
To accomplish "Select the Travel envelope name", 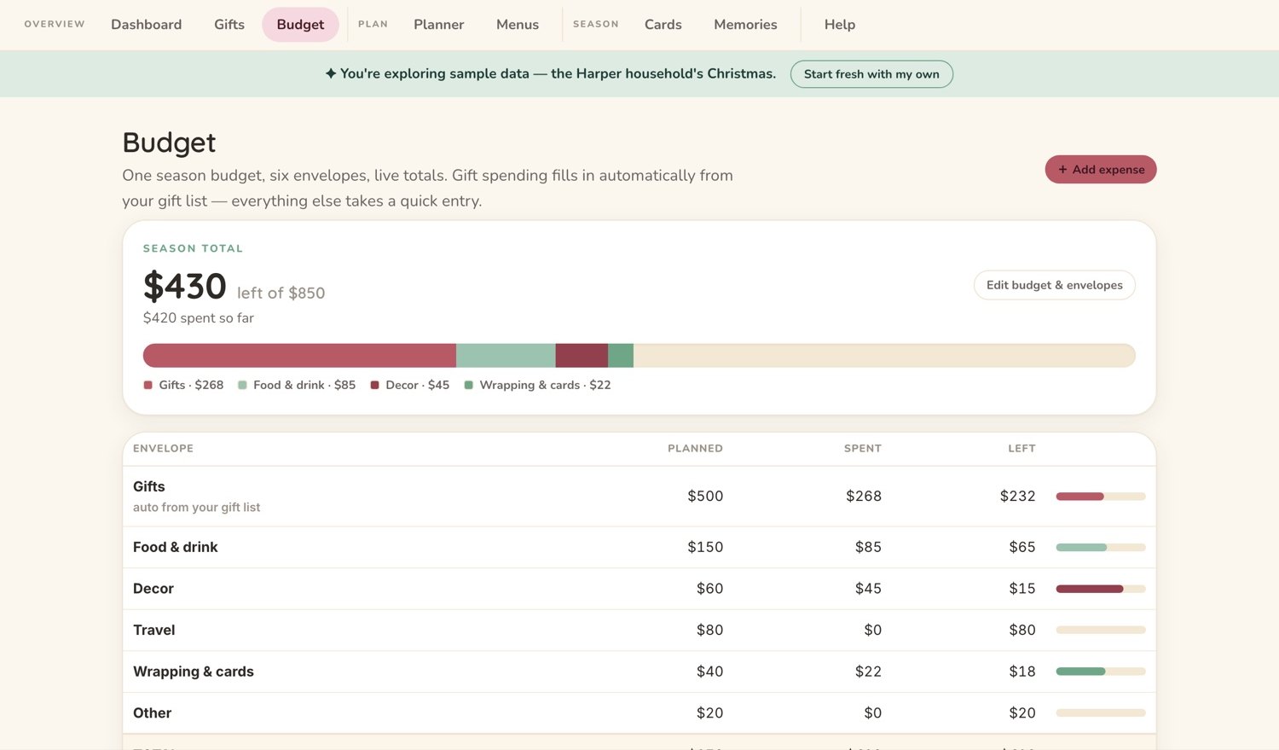I will click(x=154, y=631).
